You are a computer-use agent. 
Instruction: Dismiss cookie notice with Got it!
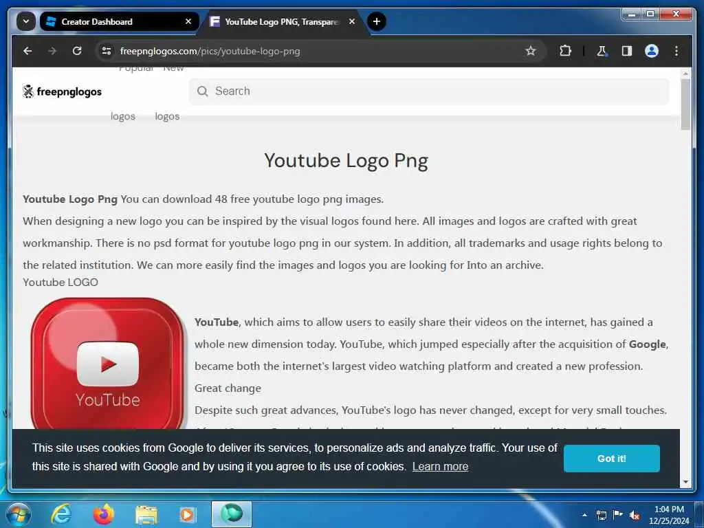611,459
